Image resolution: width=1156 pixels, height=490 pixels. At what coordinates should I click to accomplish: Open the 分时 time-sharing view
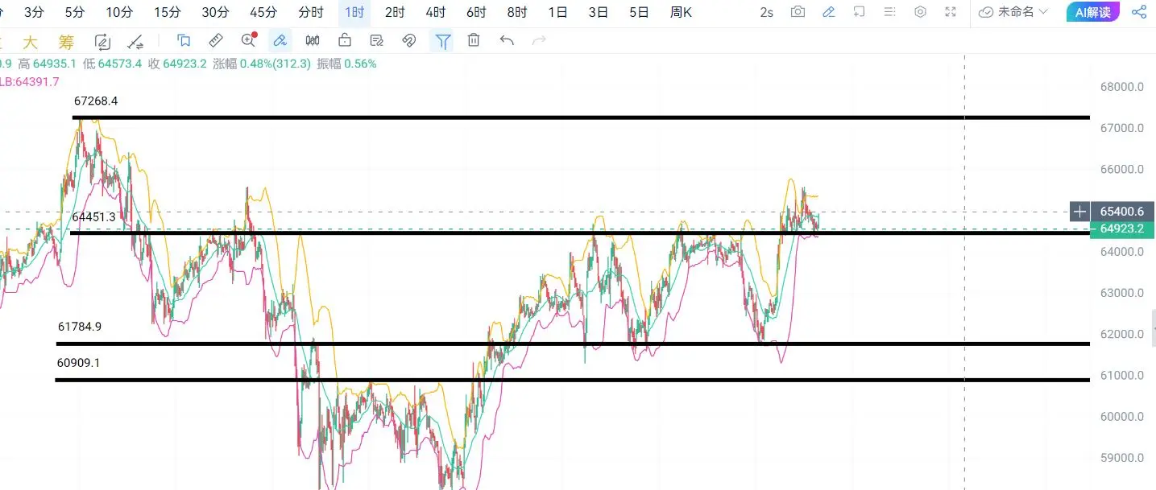(x=311, y=12)
